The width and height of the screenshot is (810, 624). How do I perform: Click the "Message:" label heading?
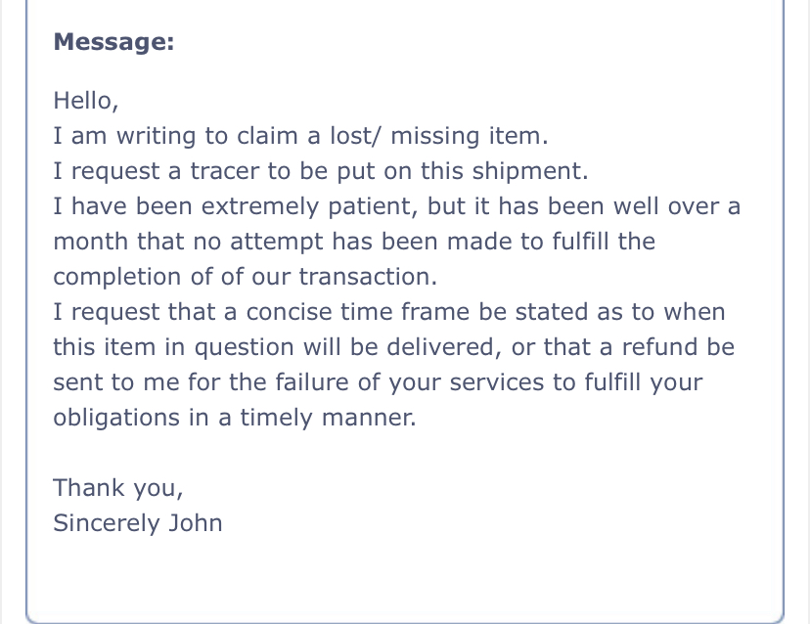tap(113, 41)
